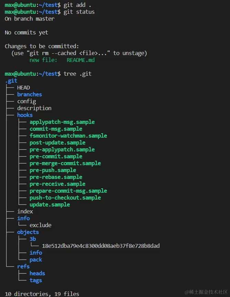
Task: Click the blue '.git' root directory
Action: (11, 81)
